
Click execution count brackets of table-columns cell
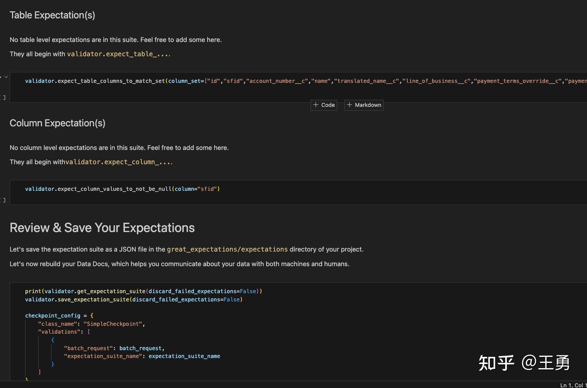pos(3,97)
